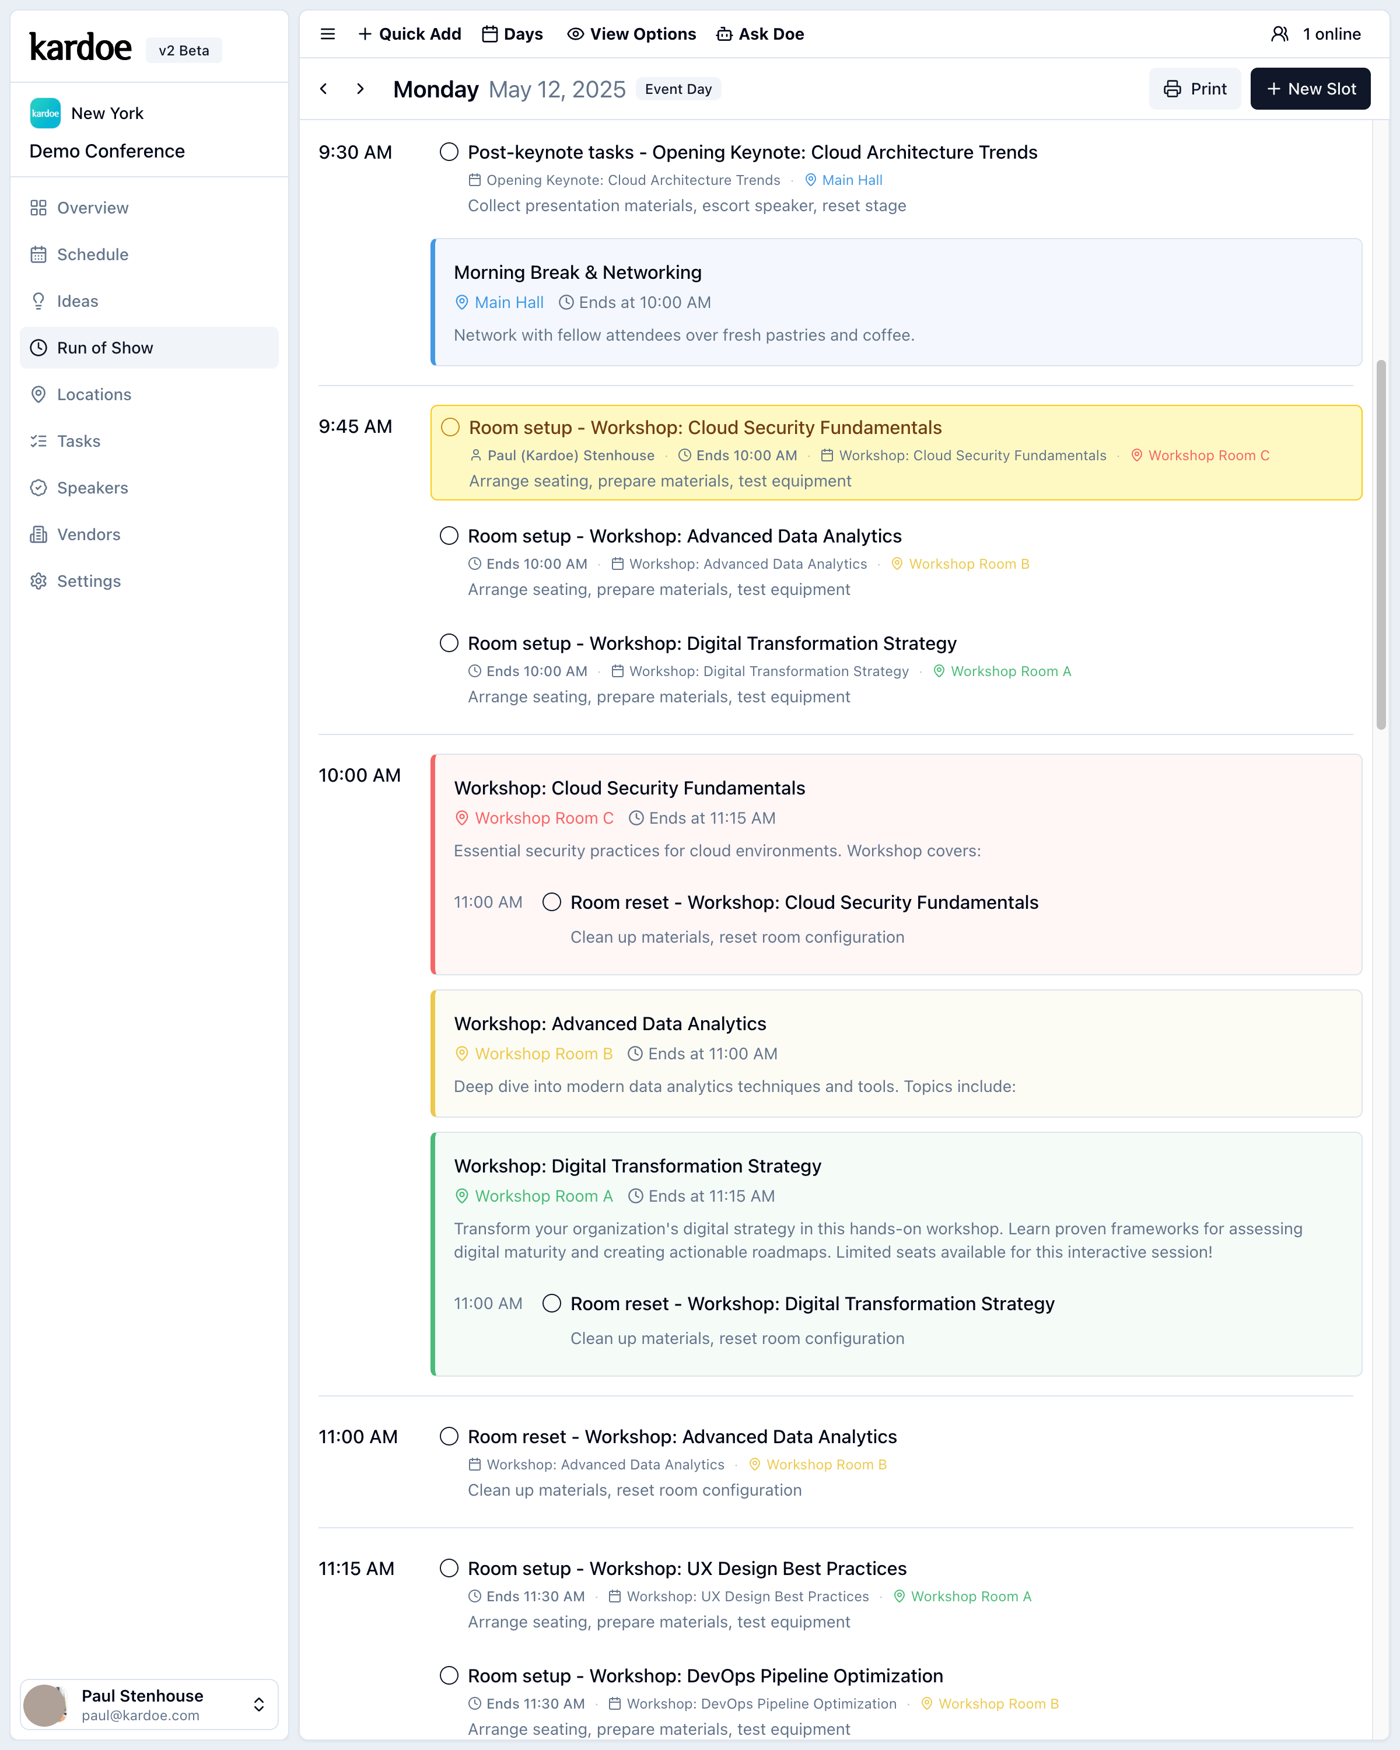
Task: Click Opening Keynote session link under Post-keynote
Action: point(624,180)
